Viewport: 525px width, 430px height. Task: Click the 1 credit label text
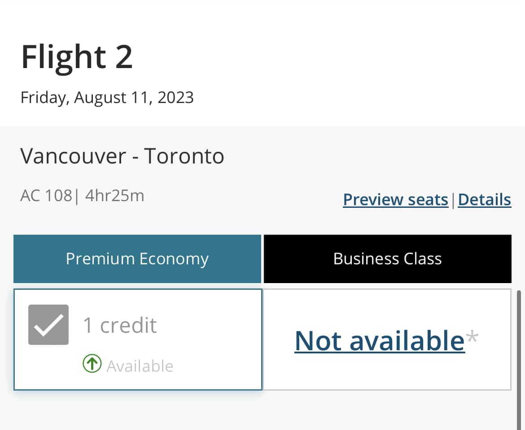point(120,325)
